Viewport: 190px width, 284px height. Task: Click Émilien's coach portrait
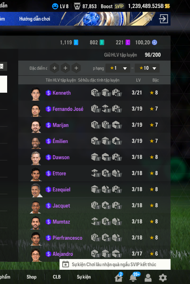point(36,142)
